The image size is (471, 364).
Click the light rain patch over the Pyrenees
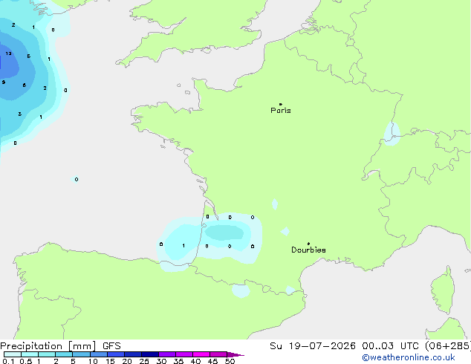[241, 290]
